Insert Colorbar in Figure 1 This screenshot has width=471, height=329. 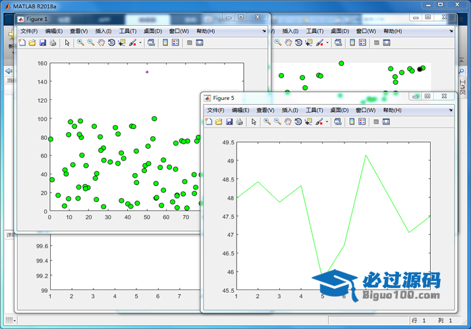coord(165,43)
